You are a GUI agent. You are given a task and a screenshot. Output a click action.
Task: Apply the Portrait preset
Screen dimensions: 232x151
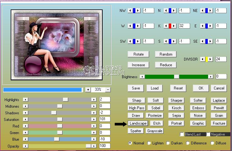(x=176, y=123)
